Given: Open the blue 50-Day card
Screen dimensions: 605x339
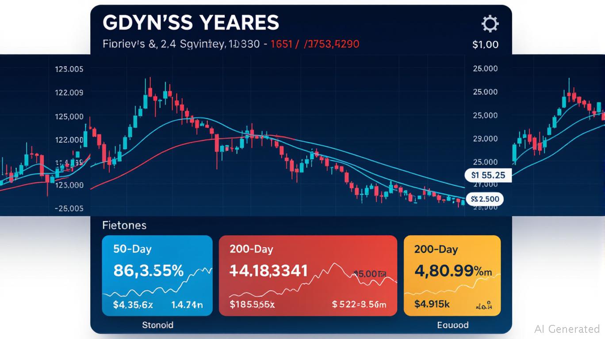Looking at the screenshot, I should pos(157,275).
